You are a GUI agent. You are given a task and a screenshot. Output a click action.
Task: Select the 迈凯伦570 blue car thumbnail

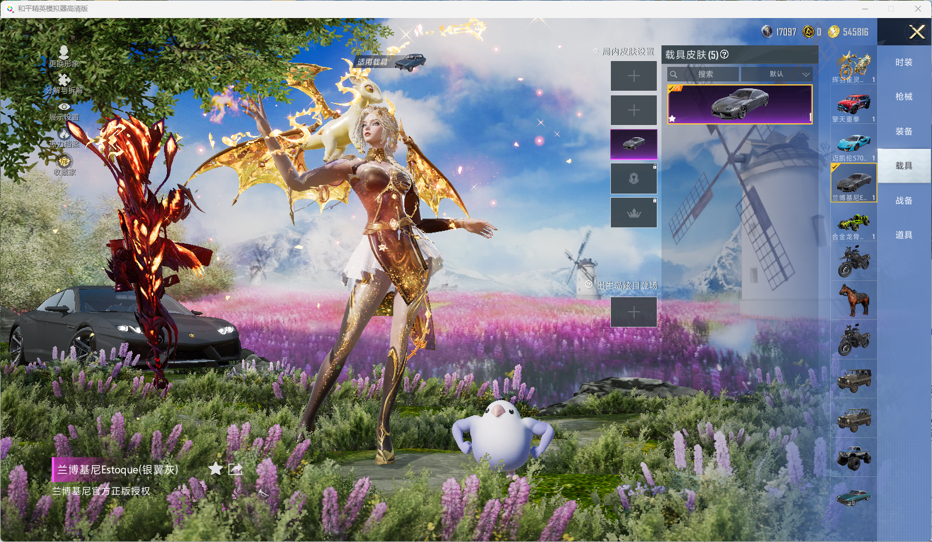(853, 145)
